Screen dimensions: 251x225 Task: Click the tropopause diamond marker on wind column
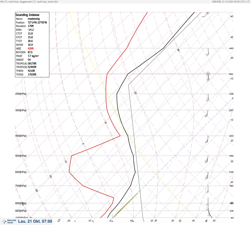point(208,74)
